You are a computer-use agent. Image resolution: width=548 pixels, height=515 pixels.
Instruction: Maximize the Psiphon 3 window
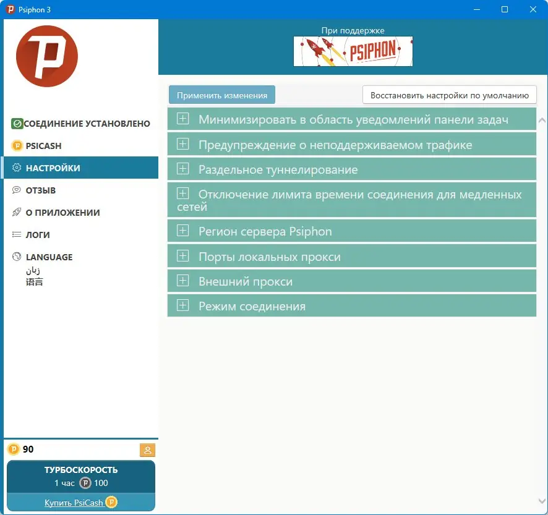tap(505, 9)
